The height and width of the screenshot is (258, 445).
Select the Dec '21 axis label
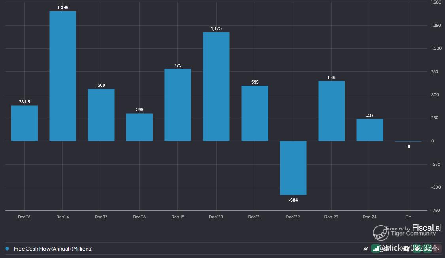(x=254, y=217)
